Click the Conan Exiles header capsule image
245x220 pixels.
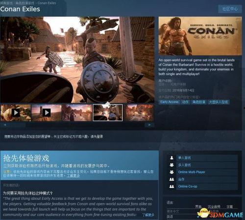pos(200,36)
